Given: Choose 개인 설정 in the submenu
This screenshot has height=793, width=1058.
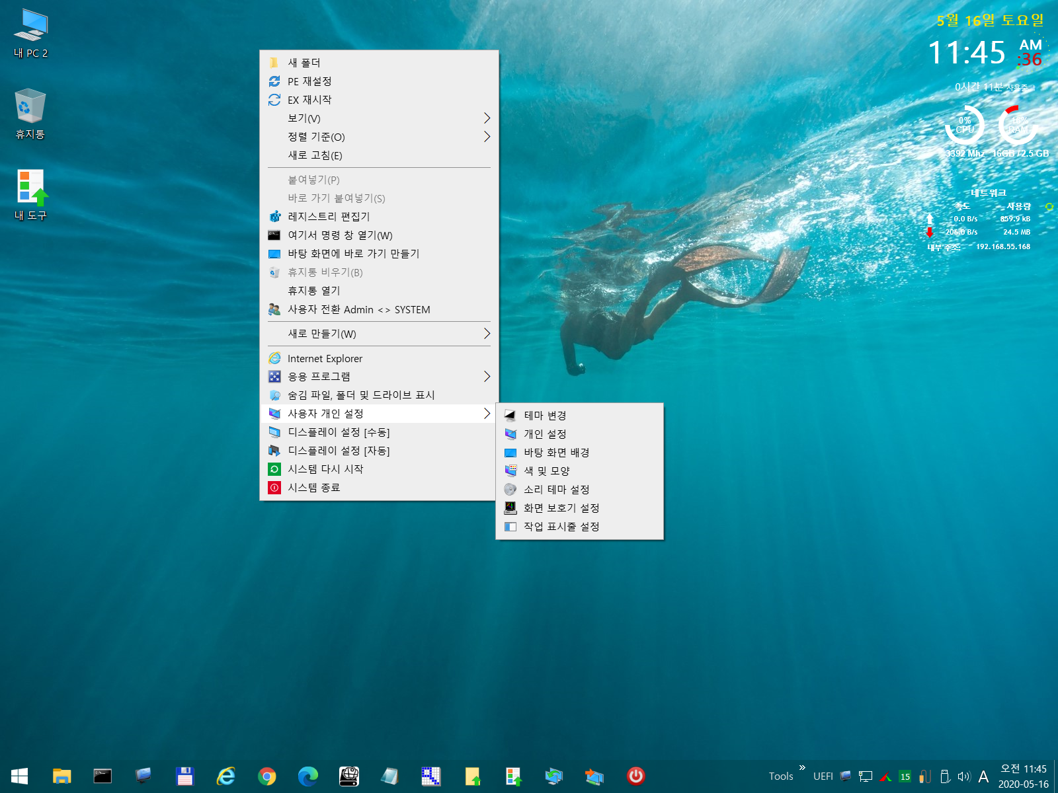Looking at the screenshot, I should click(x=579, y=434).
